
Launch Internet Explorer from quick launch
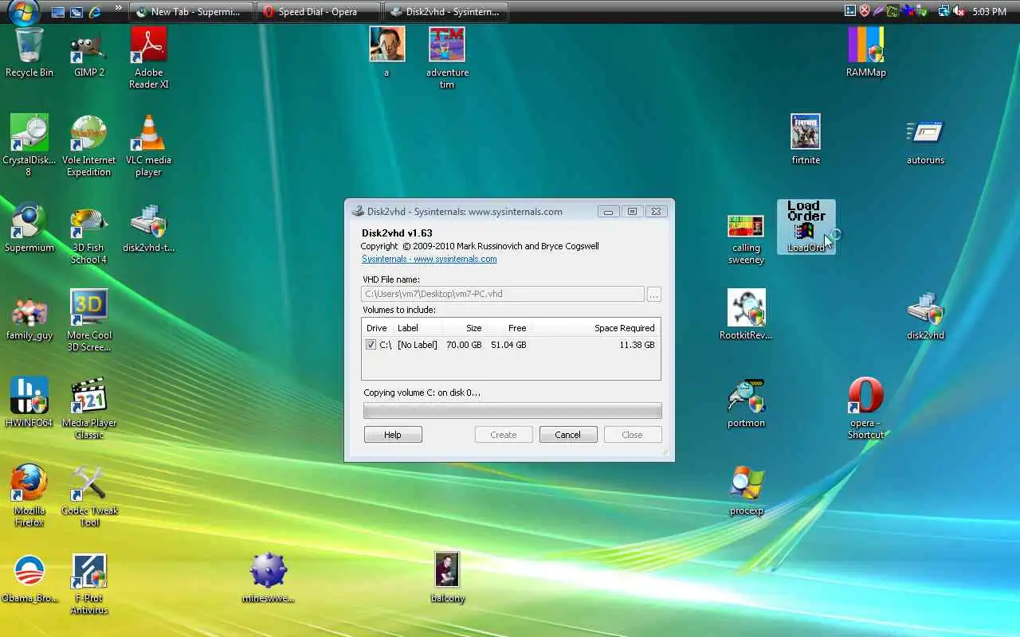coord(96,12)
